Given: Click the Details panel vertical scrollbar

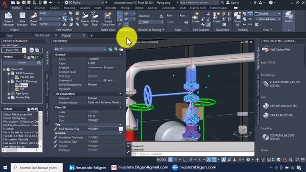Looking at the screenshot, I should [x=40, y=129].
